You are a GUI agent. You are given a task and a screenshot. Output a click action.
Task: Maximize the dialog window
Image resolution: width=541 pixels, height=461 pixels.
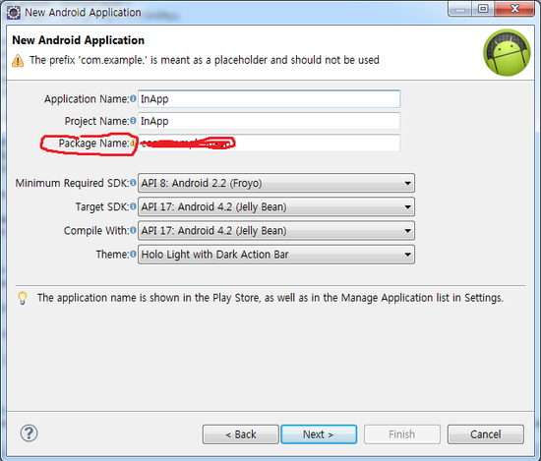click(483, 8)
